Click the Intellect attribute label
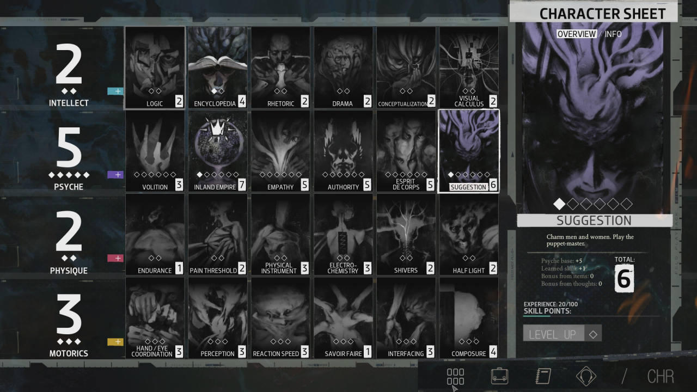697x392 pixels. (69, 103)
